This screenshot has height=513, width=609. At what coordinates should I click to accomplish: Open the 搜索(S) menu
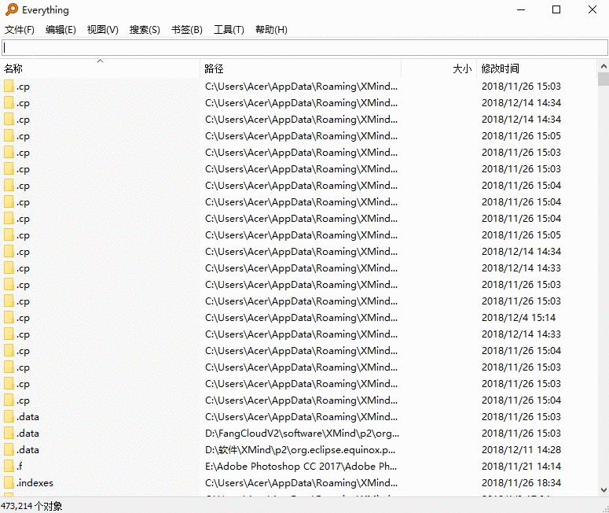pos(145,30)
